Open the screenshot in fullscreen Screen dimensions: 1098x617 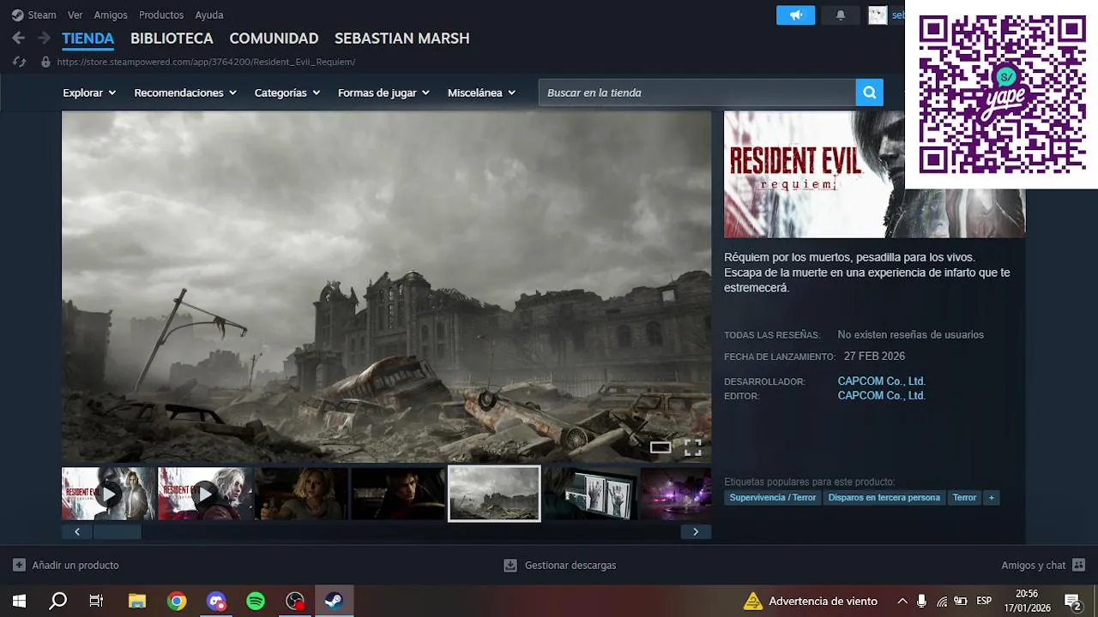click(693, 447)
